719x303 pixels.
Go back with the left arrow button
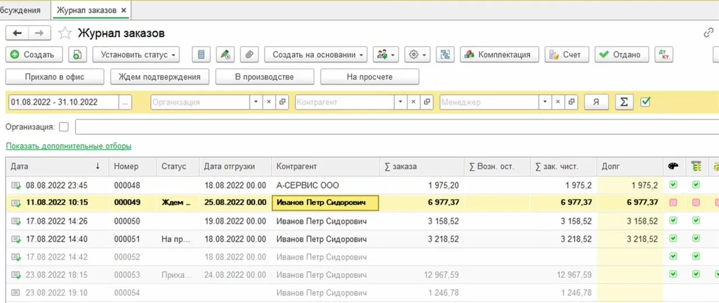click(17, 33)
